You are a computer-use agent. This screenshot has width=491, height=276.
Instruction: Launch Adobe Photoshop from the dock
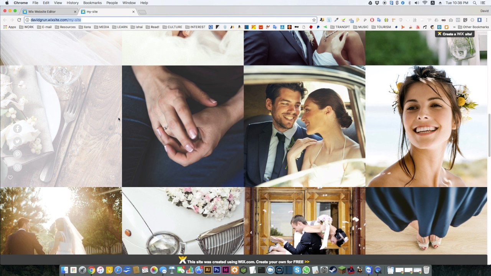216,270
